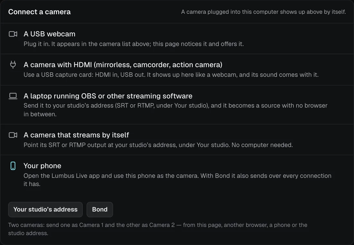Click the camera icon beside A USB webcam
The image size is (354, 245).
pyautogui.click(x=13, y=34)
